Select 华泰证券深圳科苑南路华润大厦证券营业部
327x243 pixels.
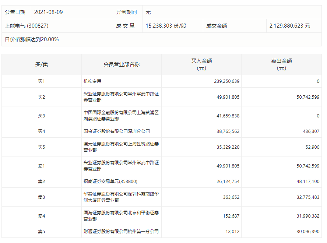pos(122,197)
